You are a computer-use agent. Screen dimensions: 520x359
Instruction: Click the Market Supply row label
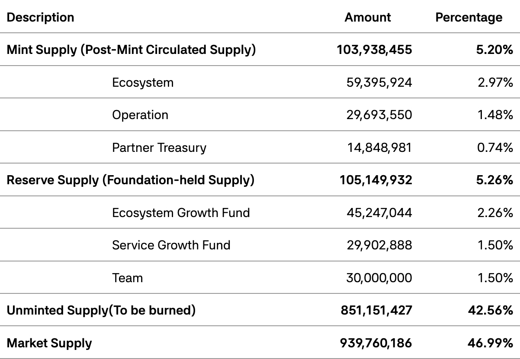point(49,343)
